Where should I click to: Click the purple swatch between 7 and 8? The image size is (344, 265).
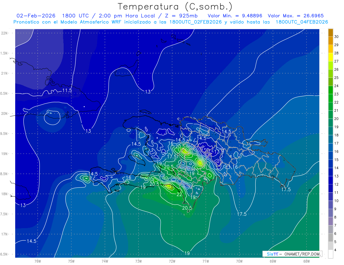pyautogui.click(x=331, y=221)
